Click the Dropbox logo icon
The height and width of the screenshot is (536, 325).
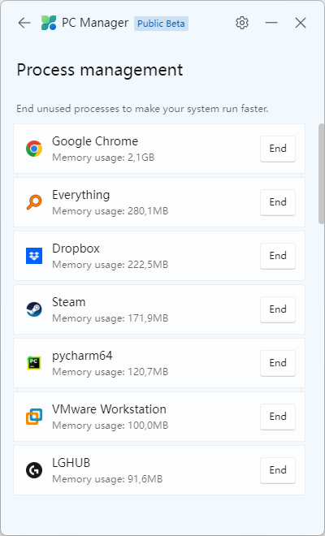(x=34, y=256)
